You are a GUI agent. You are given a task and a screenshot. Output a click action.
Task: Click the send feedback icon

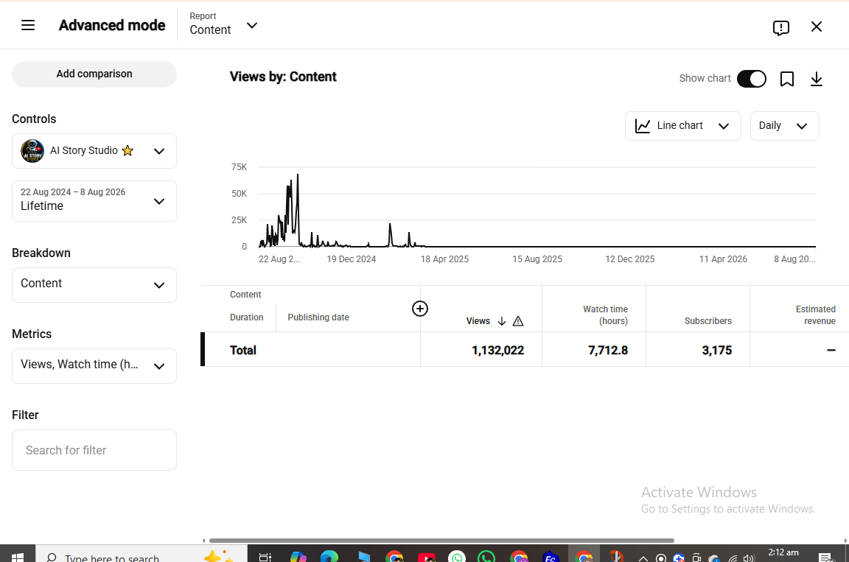780,27
